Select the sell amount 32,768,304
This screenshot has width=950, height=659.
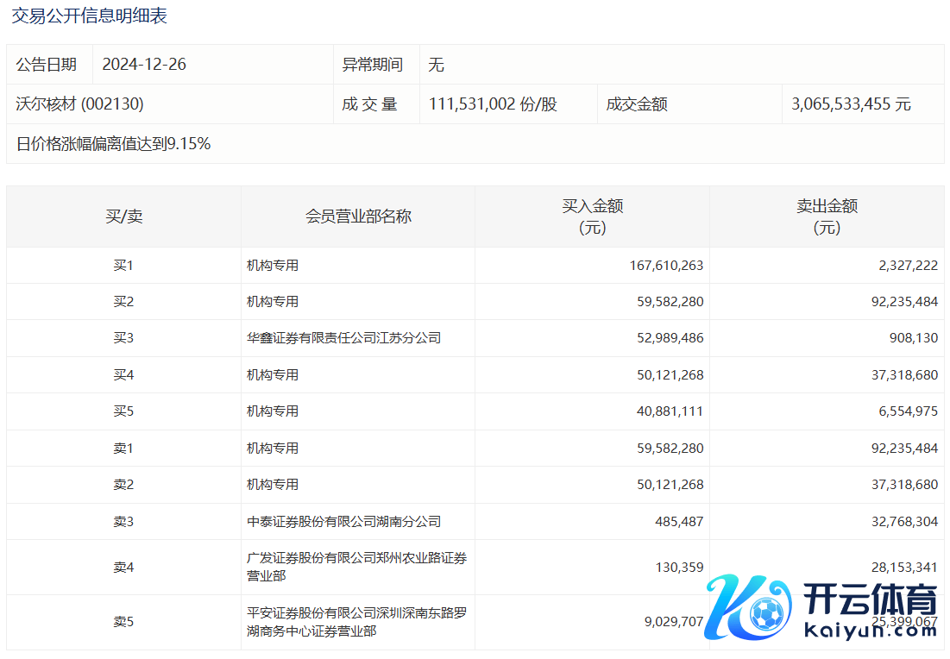click(903, 521)
